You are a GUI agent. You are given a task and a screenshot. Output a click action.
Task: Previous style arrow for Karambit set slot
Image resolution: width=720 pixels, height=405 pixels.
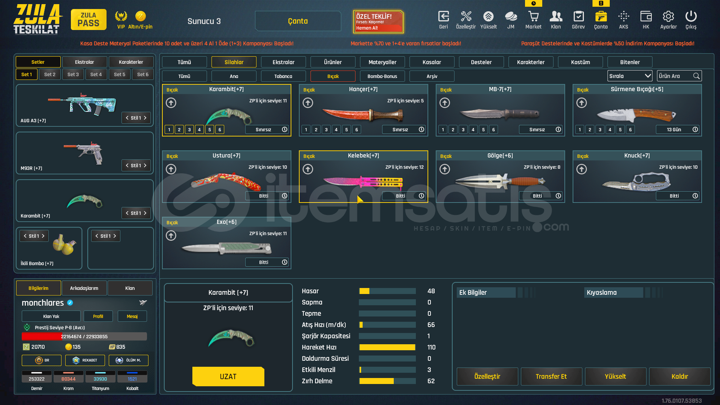(x=127, y=213)
